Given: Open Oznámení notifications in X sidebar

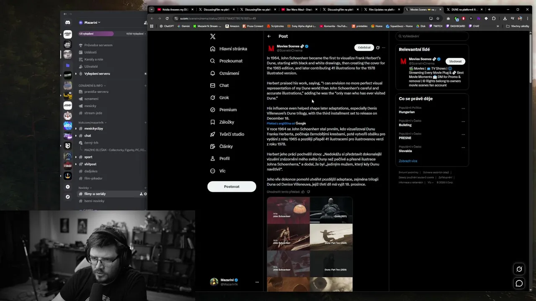Looking at the screenshot, I should (224, 73).
